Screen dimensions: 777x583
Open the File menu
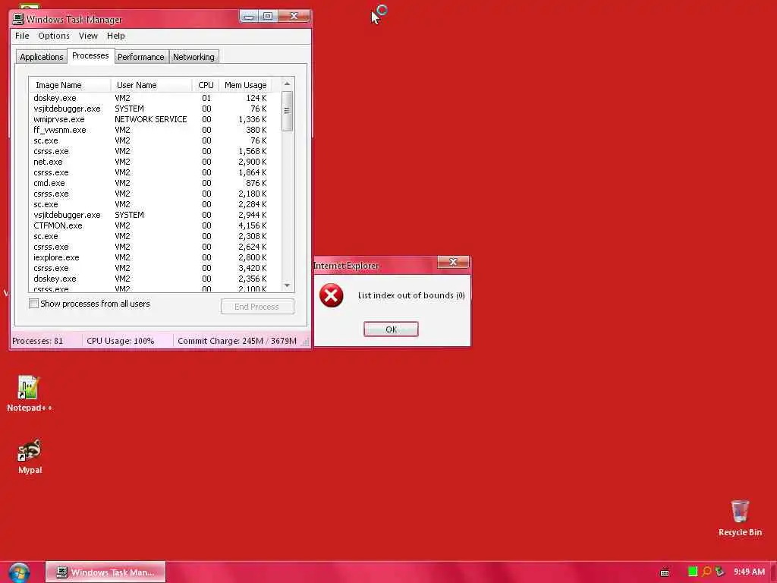click(x=22, y=36)
